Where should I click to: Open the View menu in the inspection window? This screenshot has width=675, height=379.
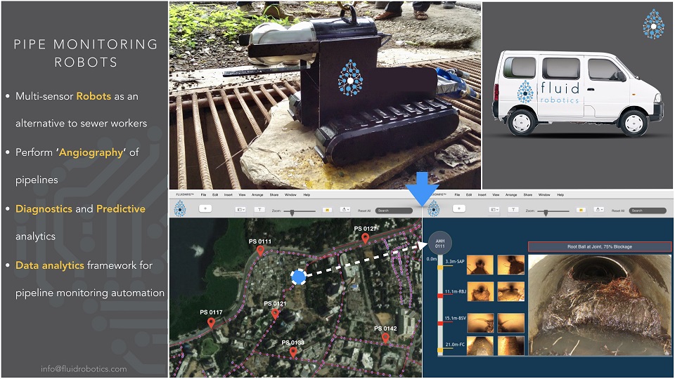(496, 194)
